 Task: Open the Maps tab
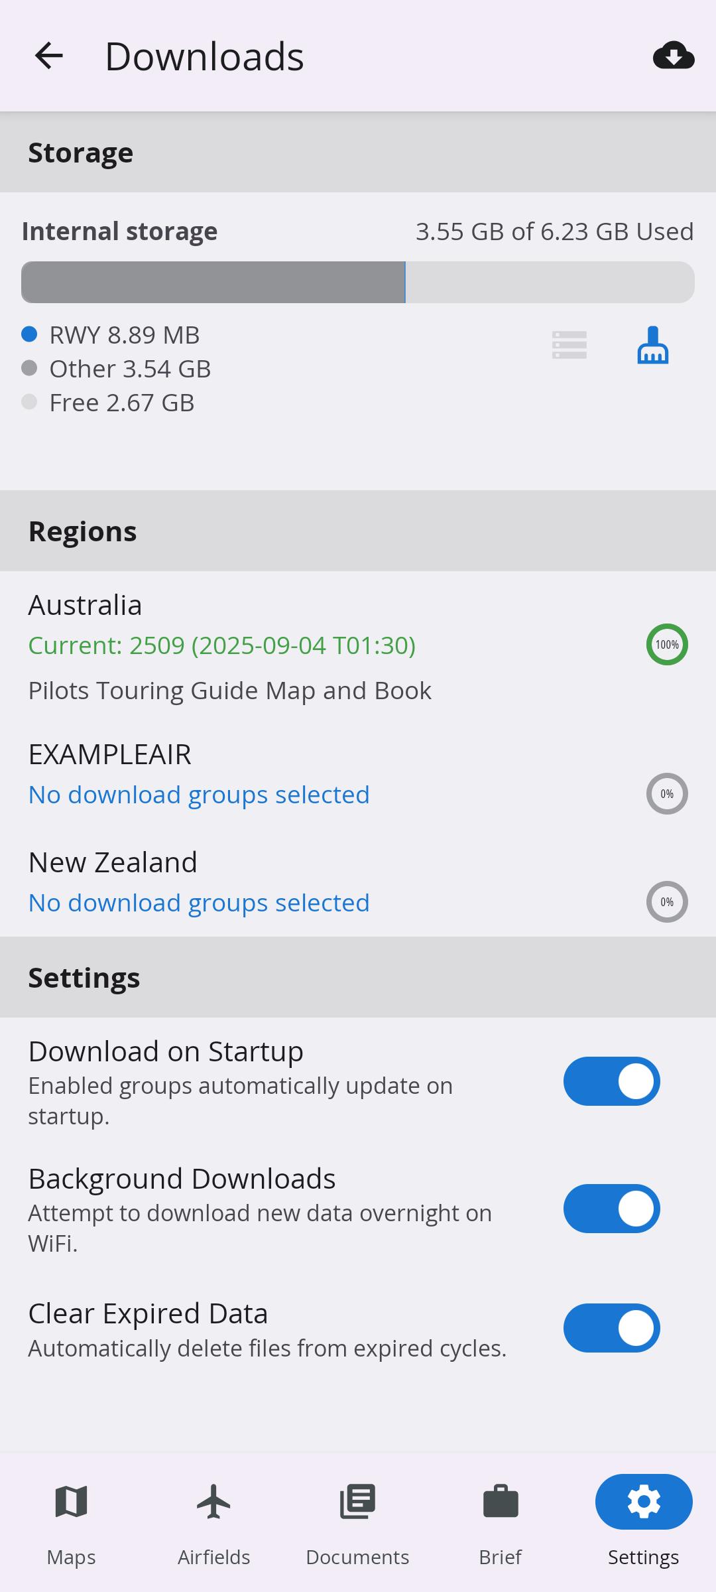pyautogui.click(x=72, y=1520)
